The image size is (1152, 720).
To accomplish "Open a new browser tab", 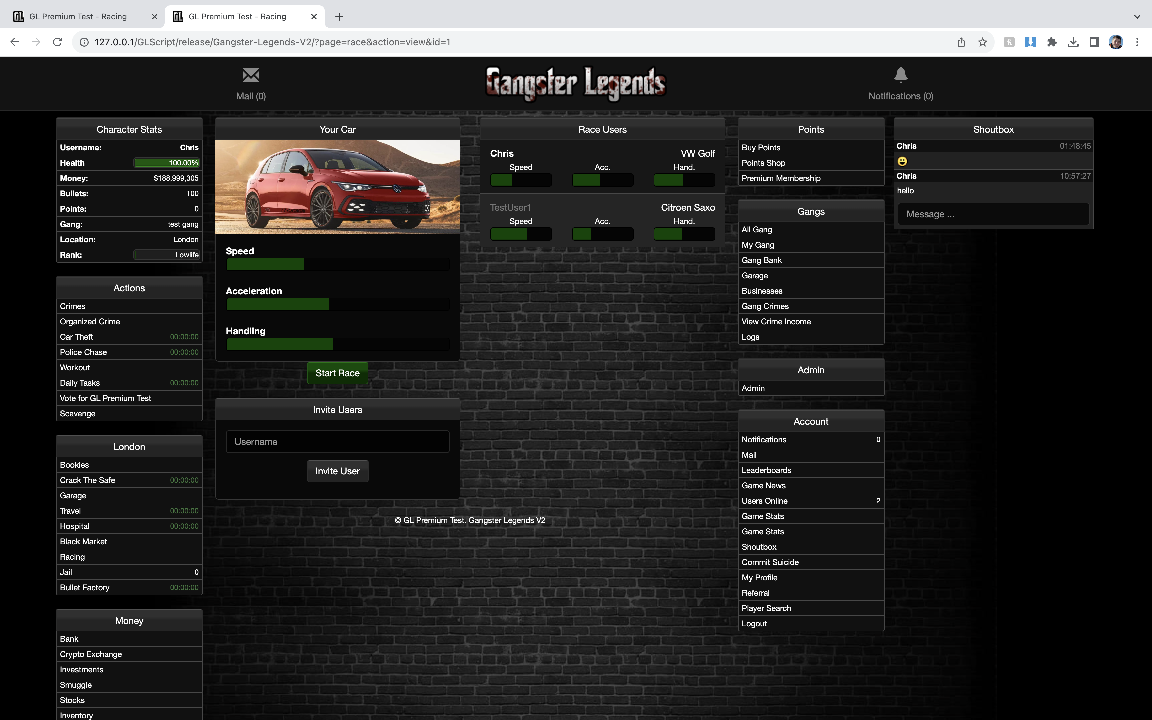I will 339,17.
